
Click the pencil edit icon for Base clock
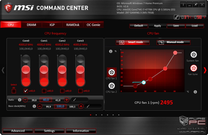(x=88, y=106)
